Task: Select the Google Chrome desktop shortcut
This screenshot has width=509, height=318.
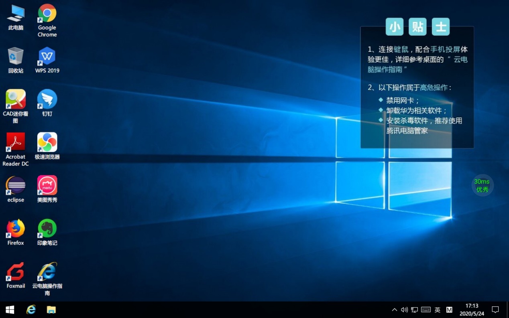Action: point(47,14)
